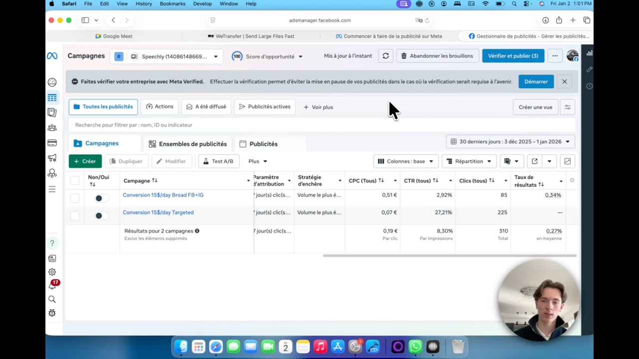Click Safari's Share icon
This screenshot has width=639, height=359.
[559, 20]
